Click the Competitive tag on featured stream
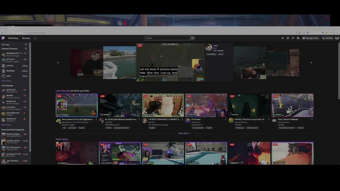The height and width of the screenshot is (191, 340). 211,54
